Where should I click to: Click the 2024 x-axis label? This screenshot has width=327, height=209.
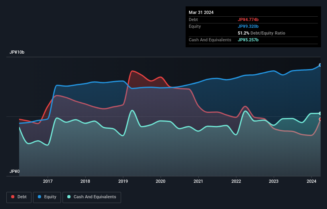pos(311,181)
